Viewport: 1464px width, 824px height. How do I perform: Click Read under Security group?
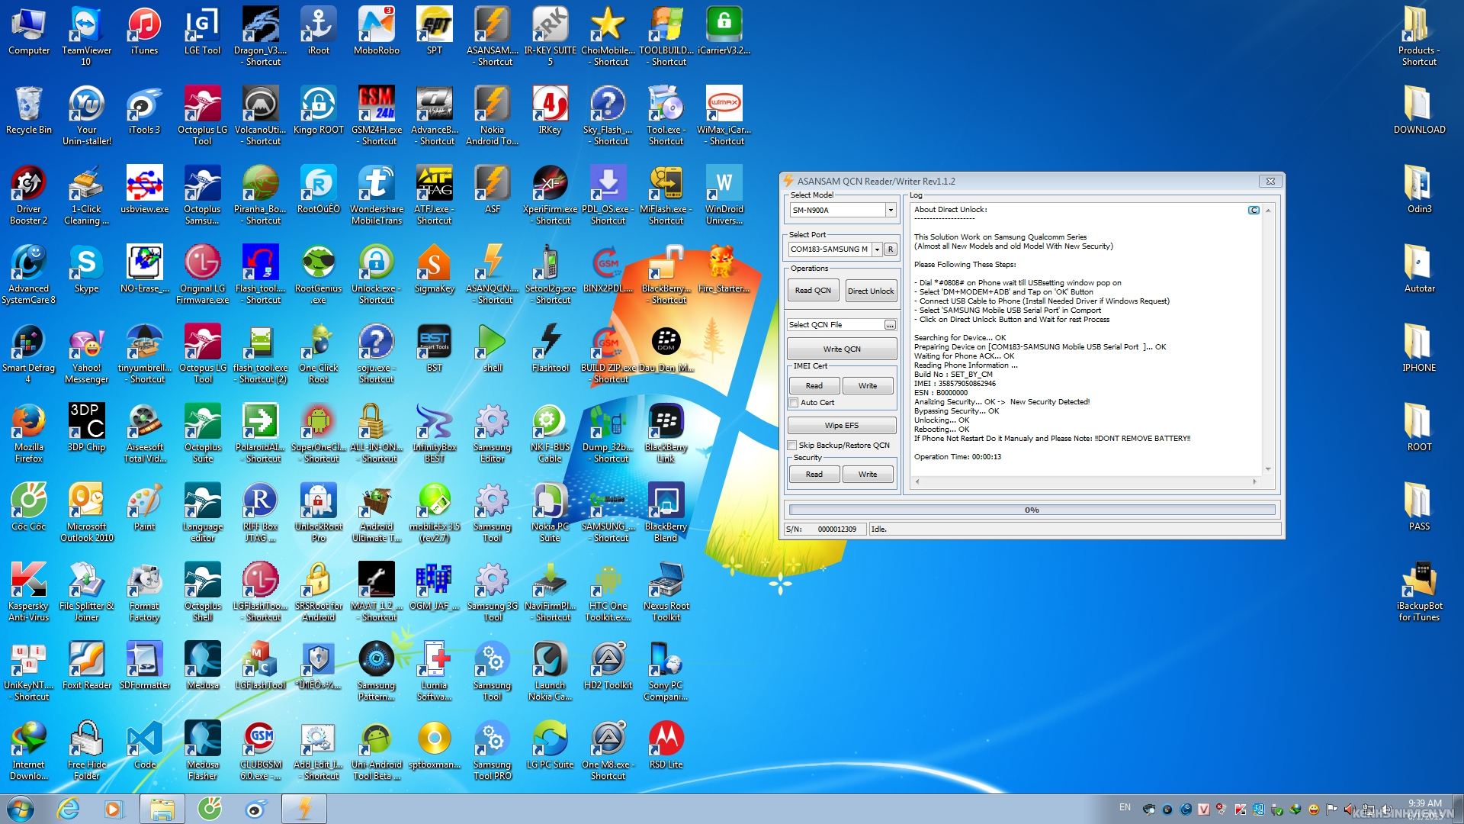814,475
